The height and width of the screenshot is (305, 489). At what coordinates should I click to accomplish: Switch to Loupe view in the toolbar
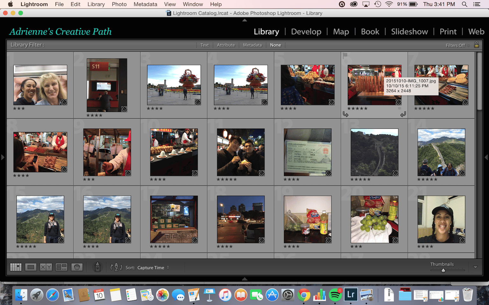click(x=31, y=267)
